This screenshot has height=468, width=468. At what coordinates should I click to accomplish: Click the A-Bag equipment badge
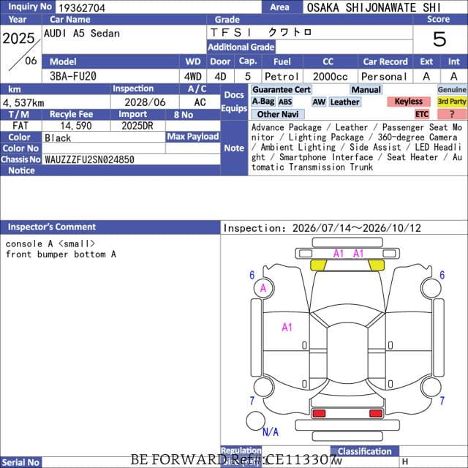263,102
